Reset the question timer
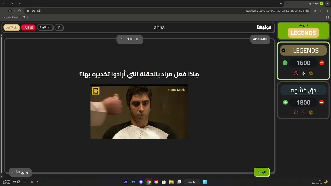331x186 pixels. (x=122, y=39)
